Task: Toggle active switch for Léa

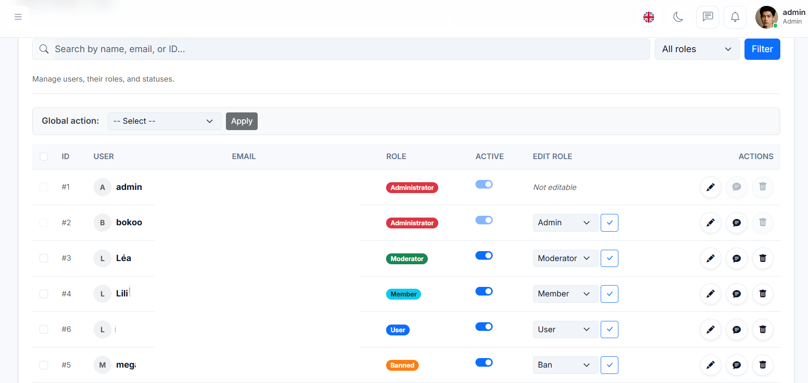Action: point(484,255)
